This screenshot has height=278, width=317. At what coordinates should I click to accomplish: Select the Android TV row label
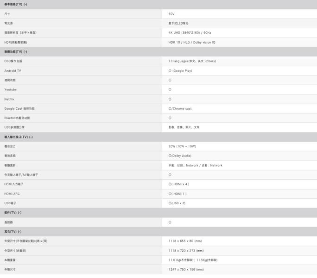click(x=13, y=71)
